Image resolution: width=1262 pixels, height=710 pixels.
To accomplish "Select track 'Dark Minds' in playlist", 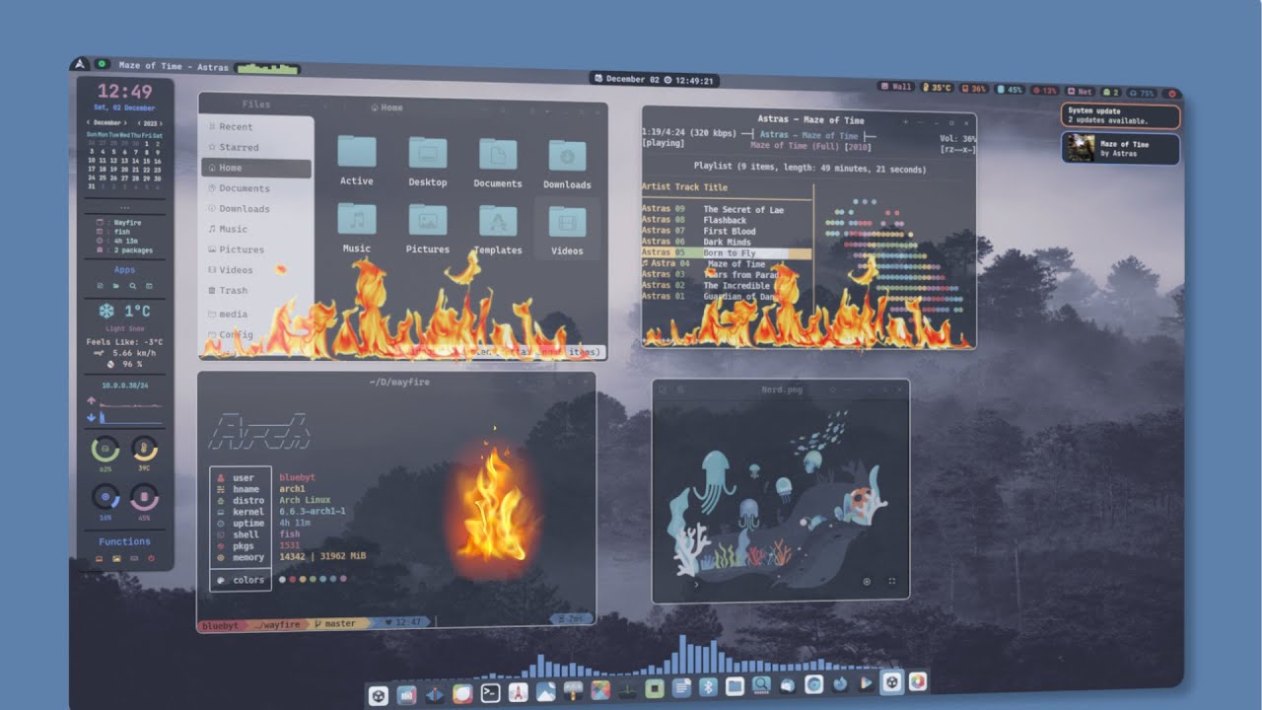I will [x=727, y=242].
